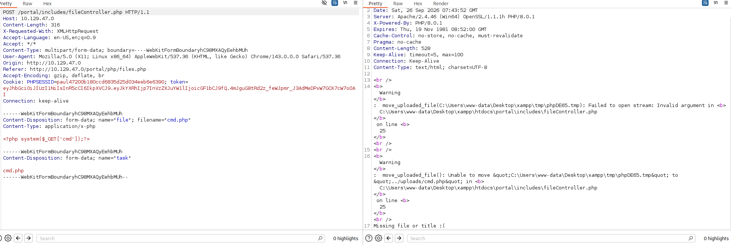
Task: Click the request Content-Length: 316 header
Action: 31,25
